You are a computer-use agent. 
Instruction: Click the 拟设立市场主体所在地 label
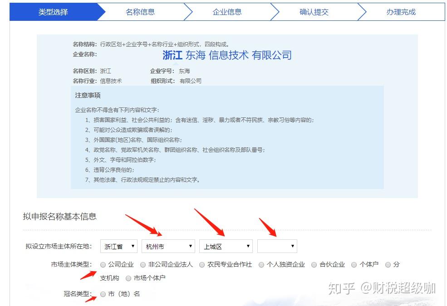[x=59, y=246]
